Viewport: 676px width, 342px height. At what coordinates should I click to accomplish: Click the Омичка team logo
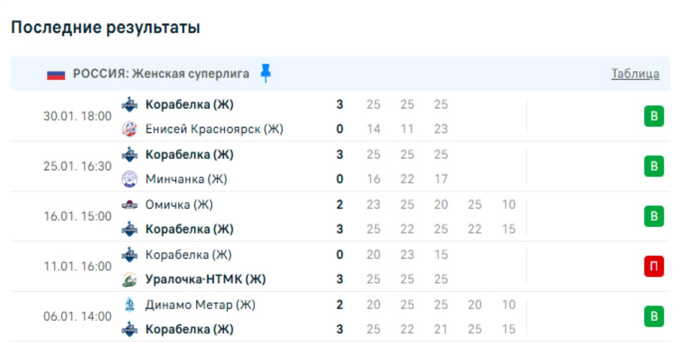pos(129,205)
